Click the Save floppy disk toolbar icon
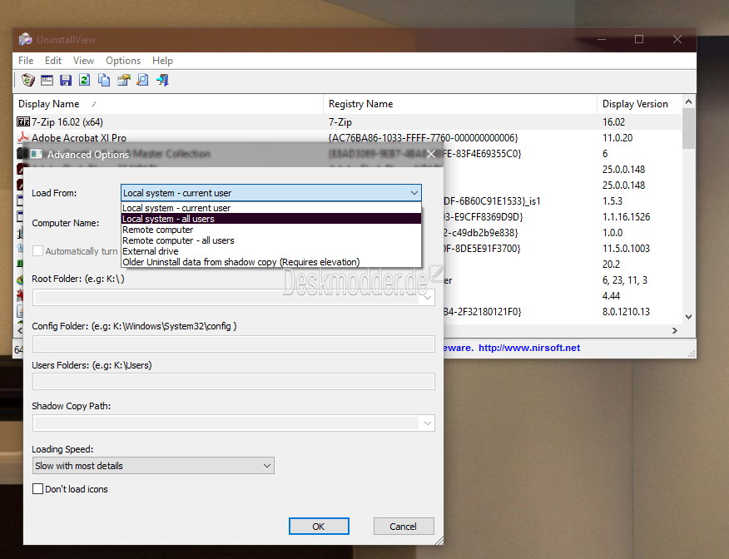 coord(66,80)
